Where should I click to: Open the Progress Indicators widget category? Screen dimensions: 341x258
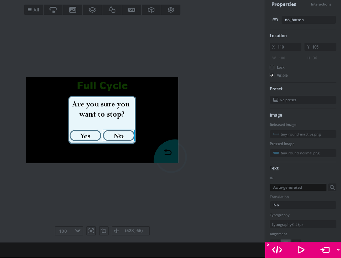tap(131, 10)
